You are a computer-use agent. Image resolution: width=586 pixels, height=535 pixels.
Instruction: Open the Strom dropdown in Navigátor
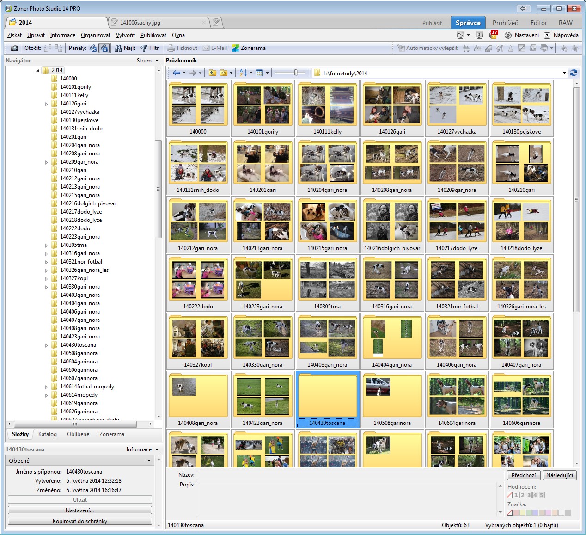[x=147, y=61]
